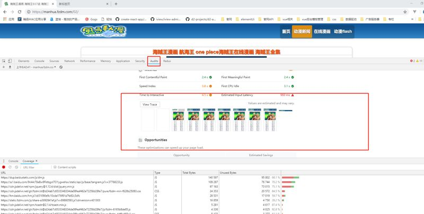Toggle the Content scripts checkbox
The height and width of the screenshot is (214, 424).
(55, 167)
